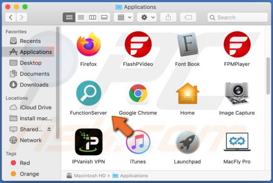Select the Home app icon
Image resolution: width=273 pixels, height=183 pixels.
(x=188, y=93)
